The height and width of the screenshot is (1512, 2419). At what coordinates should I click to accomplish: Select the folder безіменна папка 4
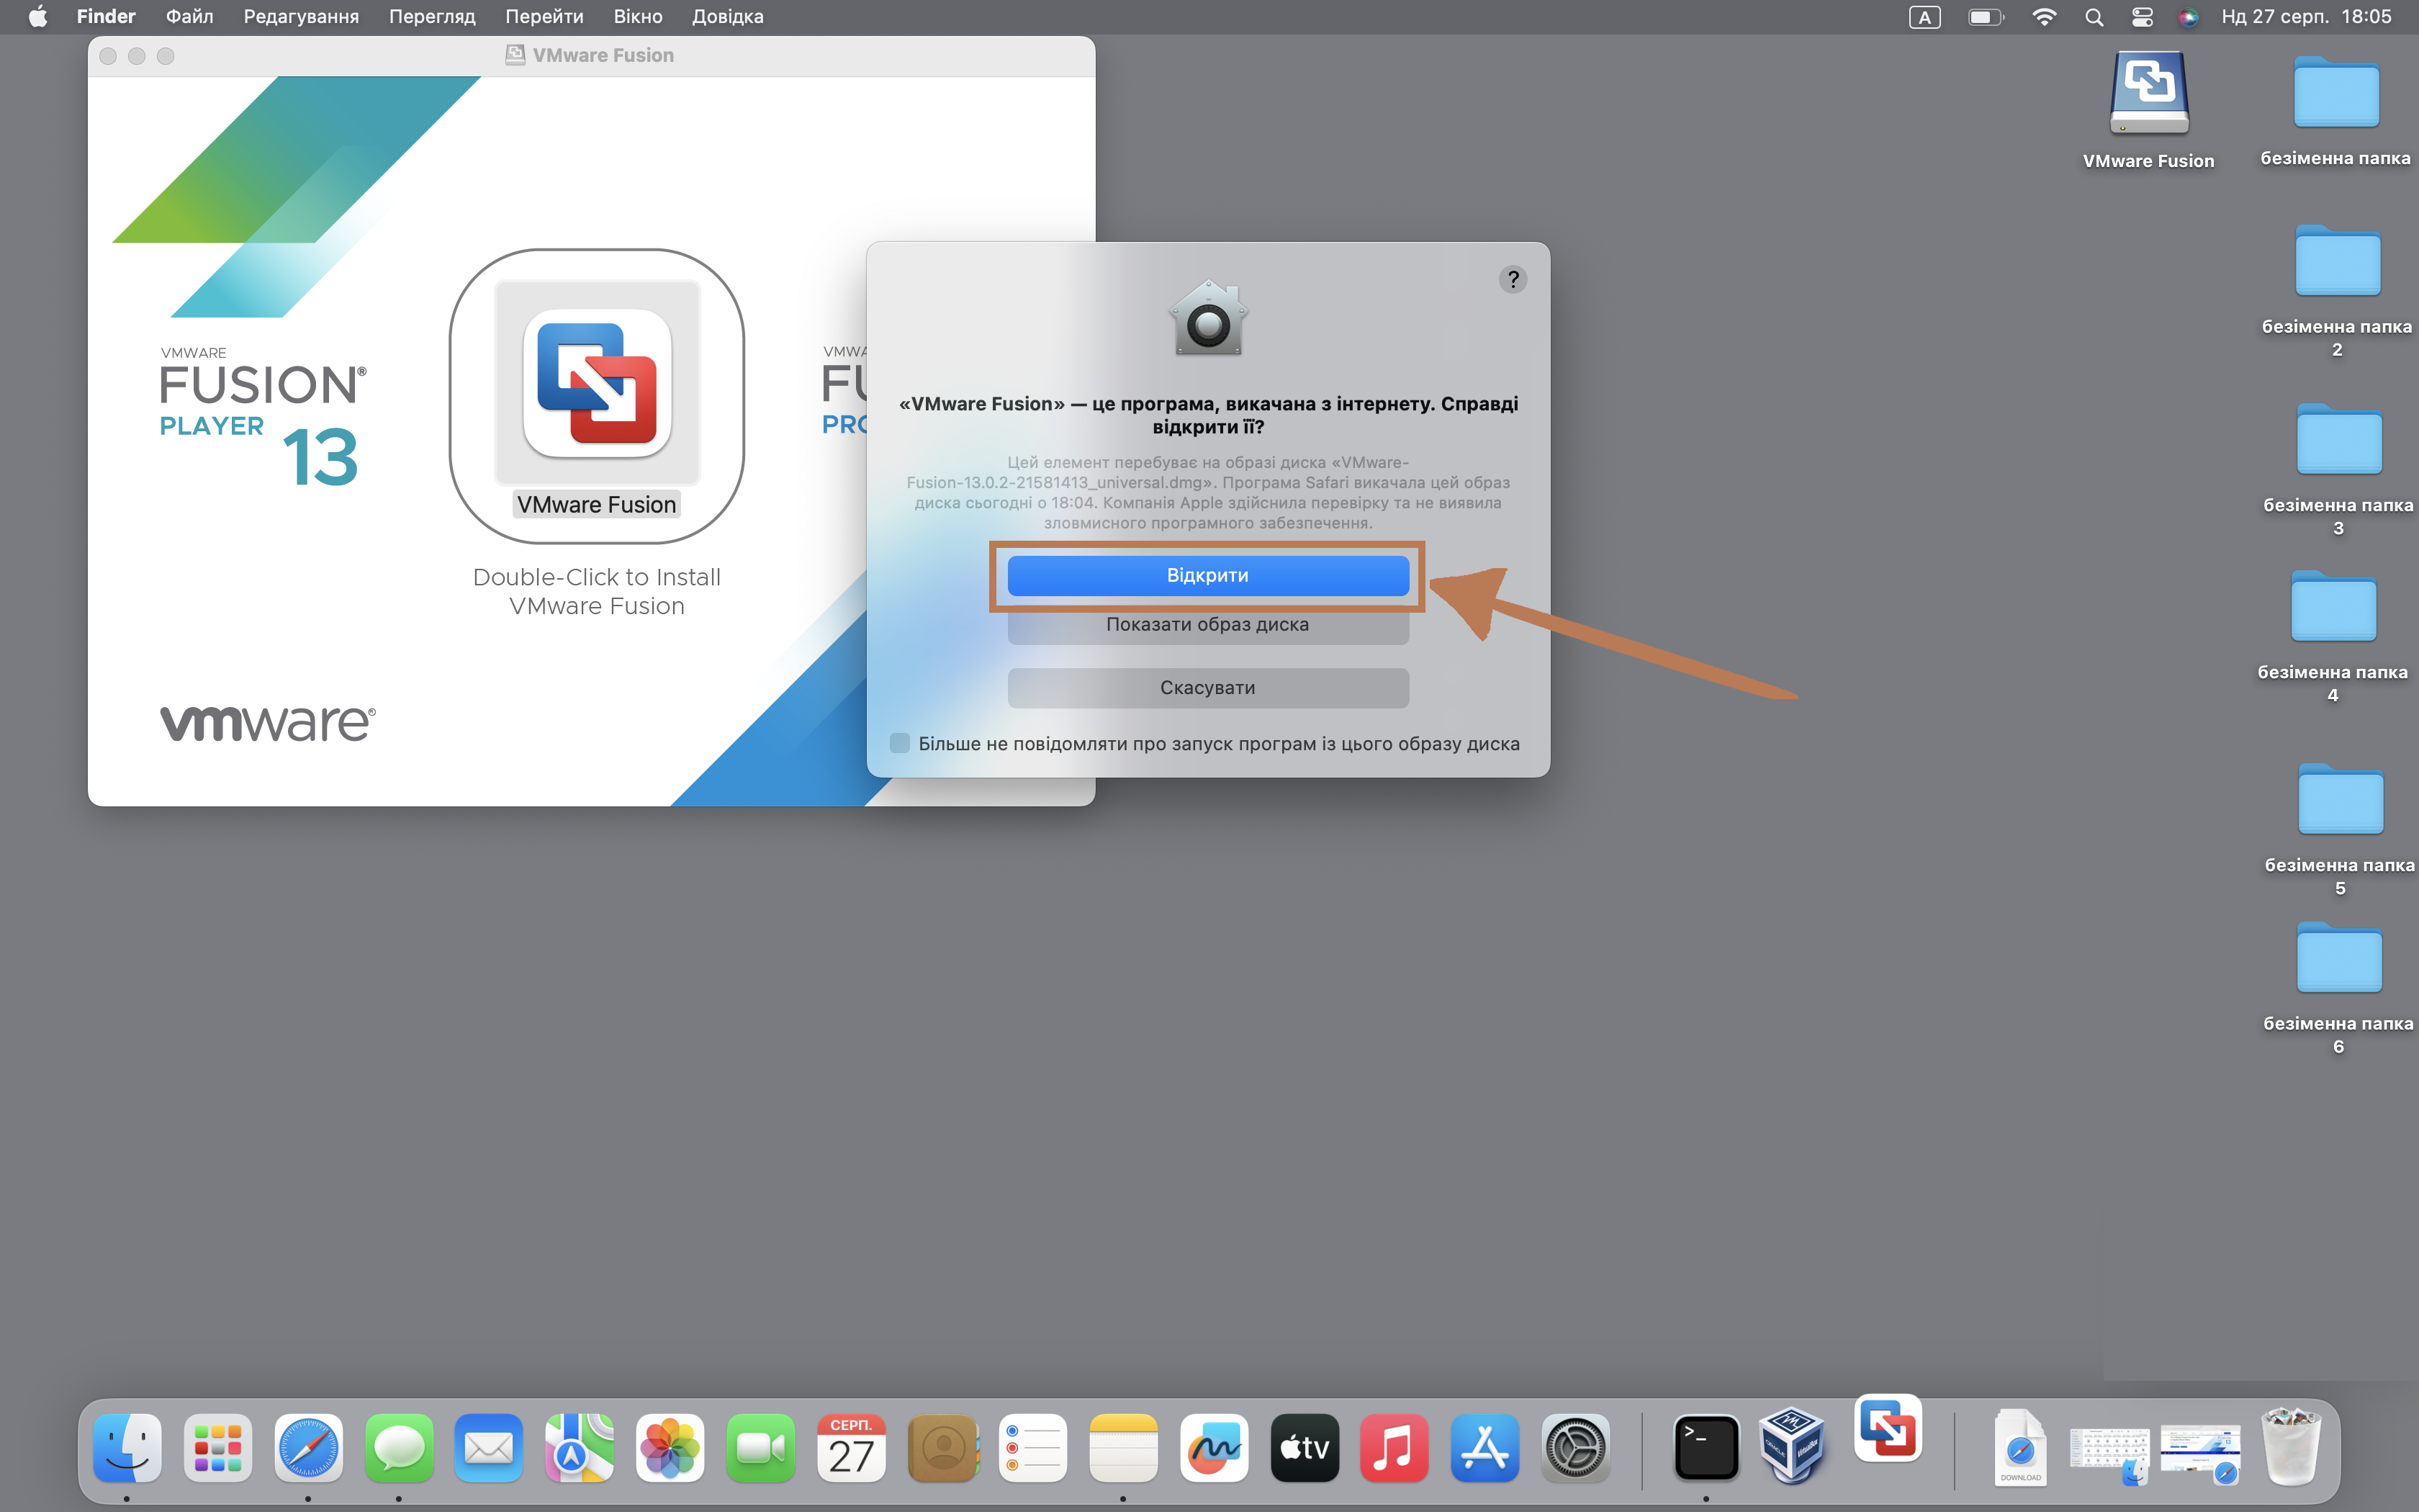(x=2333, y=606)
